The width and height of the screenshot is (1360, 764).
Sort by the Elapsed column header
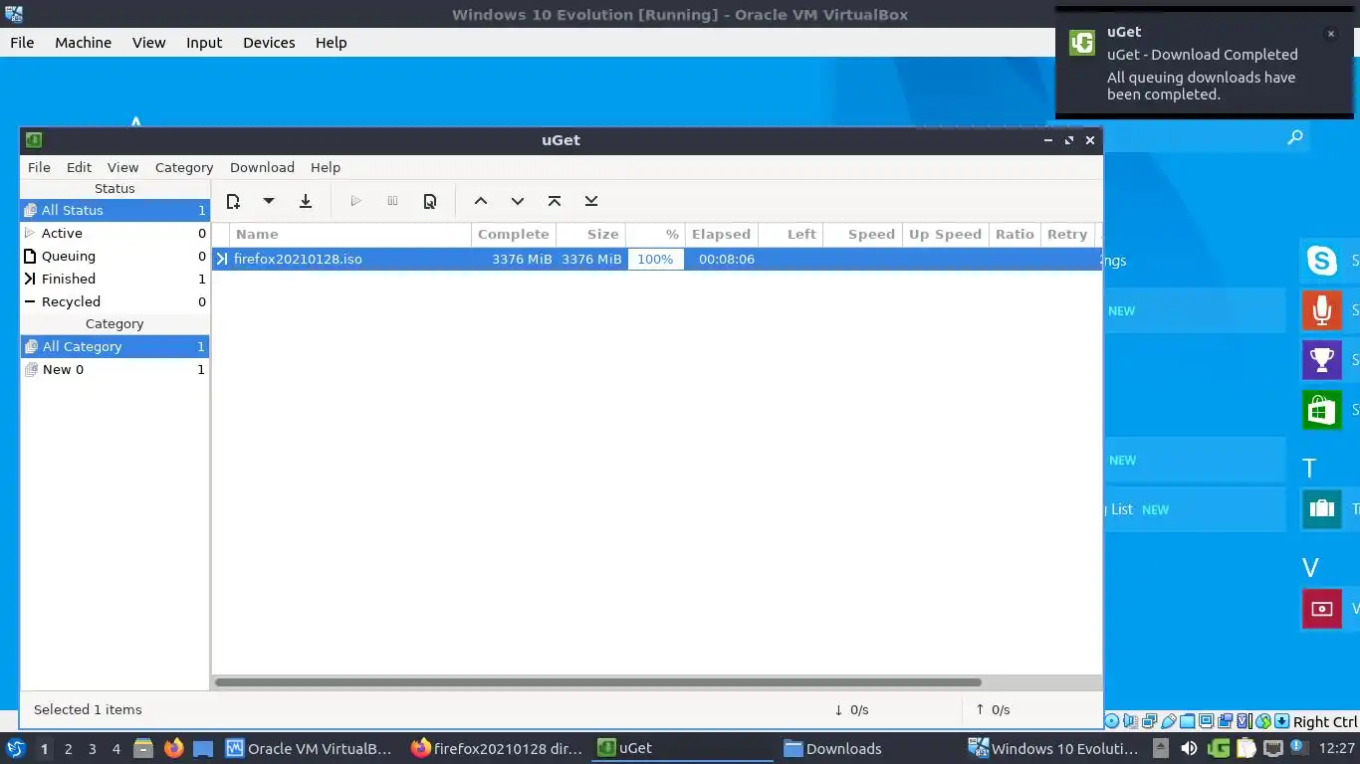coord(721,234)
